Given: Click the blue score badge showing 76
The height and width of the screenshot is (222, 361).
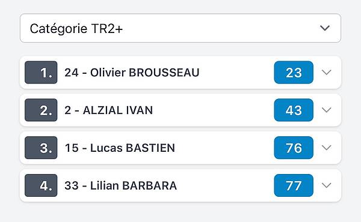Looking at the screenshot, I should click(294, 148).
